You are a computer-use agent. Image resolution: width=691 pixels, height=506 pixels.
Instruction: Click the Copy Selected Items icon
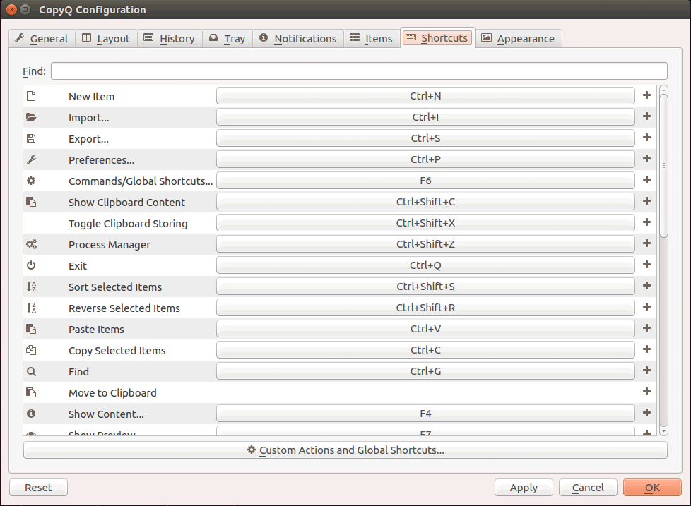point(31,350)
